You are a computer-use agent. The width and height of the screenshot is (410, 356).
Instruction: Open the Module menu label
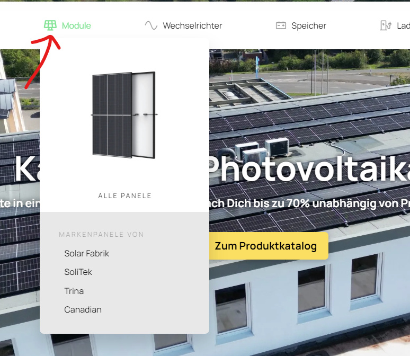coord(76,25)
